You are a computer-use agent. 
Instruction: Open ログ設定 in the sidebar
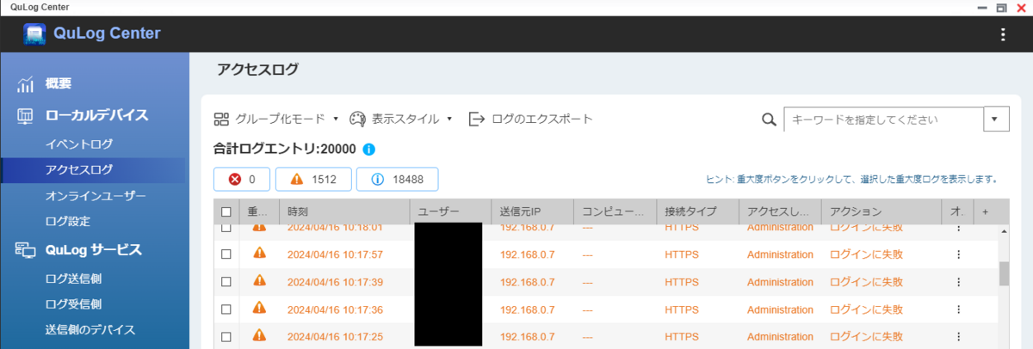coord(67,222)
